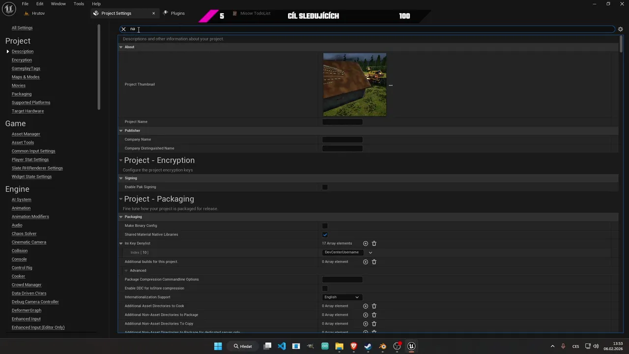Close the Project Settings tab
Viewport: 629px width, 354px height.
pos(153,13)
